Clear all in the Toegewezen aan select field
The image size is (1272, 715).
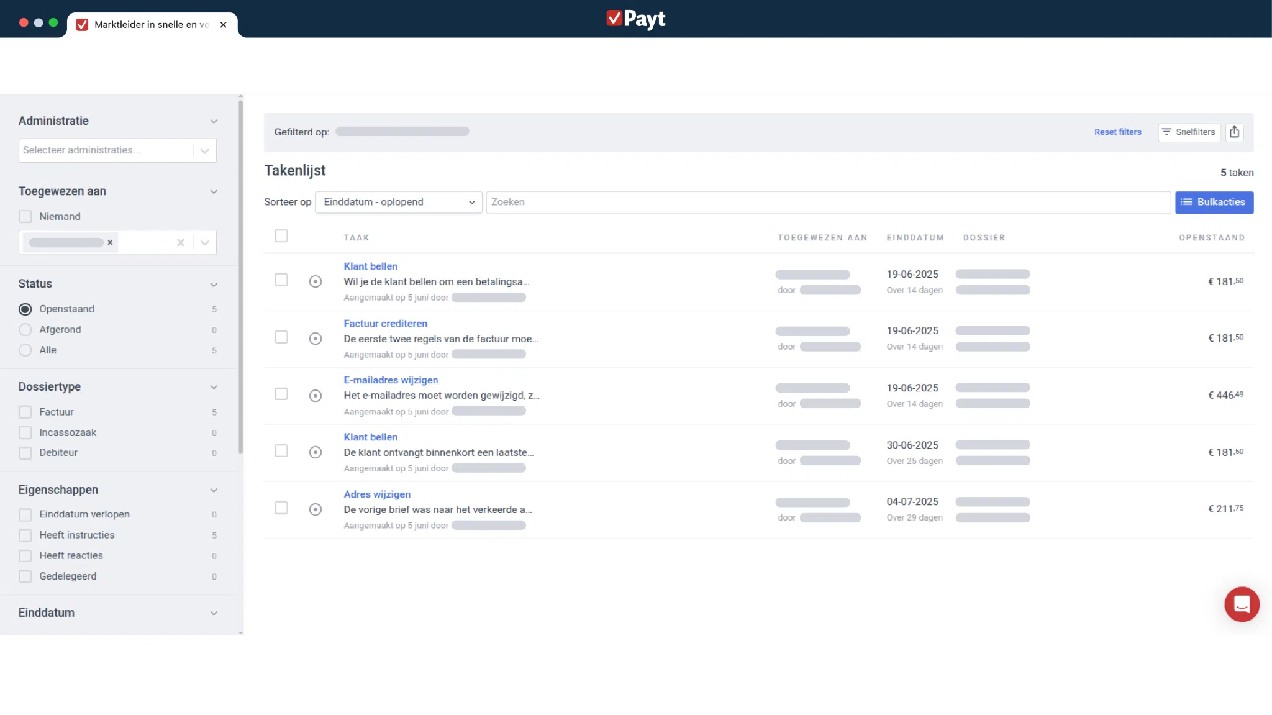(181, 243)
